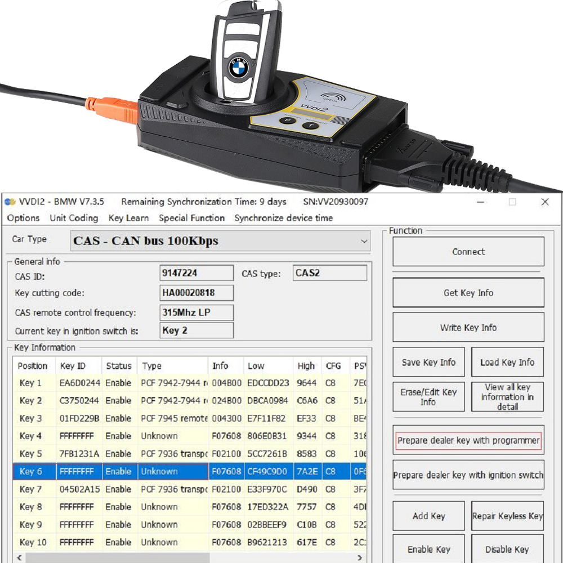Click the Enable Key button
The height and width of the screenshot is (563, 563).
pos(428,549)
